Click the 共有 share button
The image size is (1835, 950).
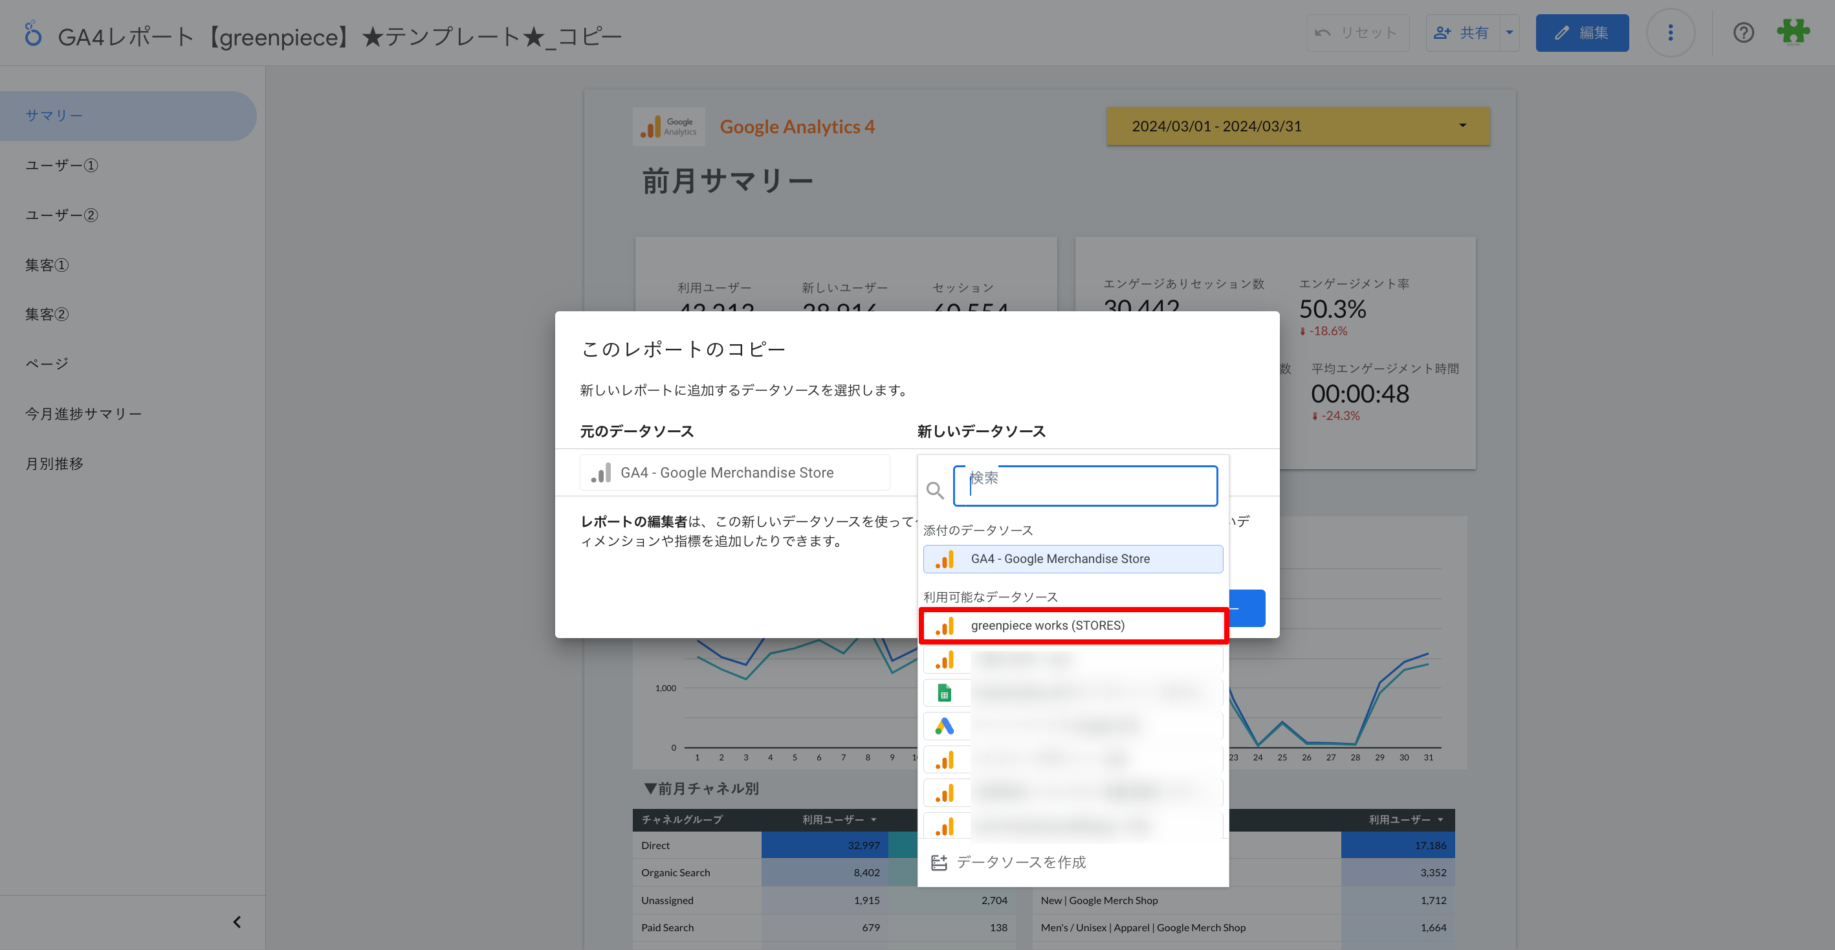(x=1462, y=33)
